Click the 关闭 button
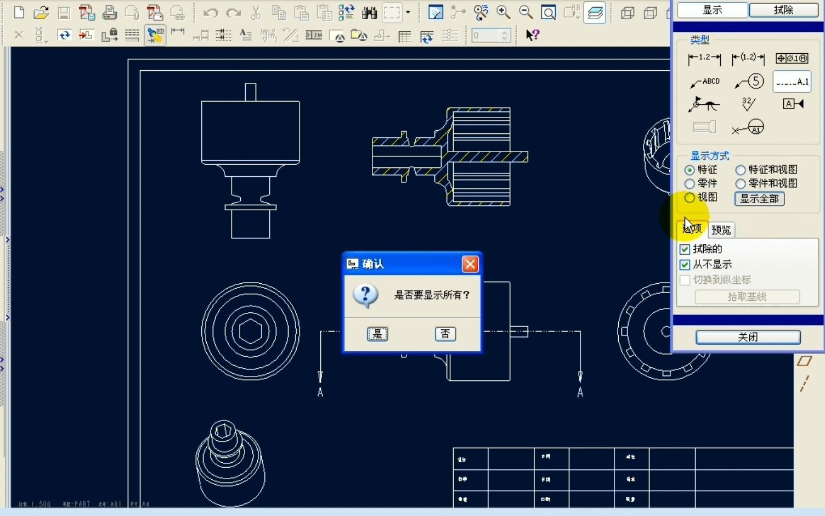The height and width of the screenshot is (516, 825). coord(748,337)
